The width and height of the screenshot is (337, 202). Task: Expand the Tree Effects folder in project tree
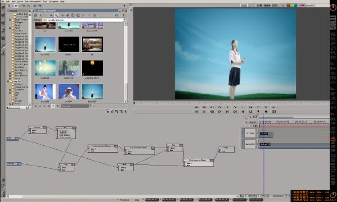tap(10, 76)
